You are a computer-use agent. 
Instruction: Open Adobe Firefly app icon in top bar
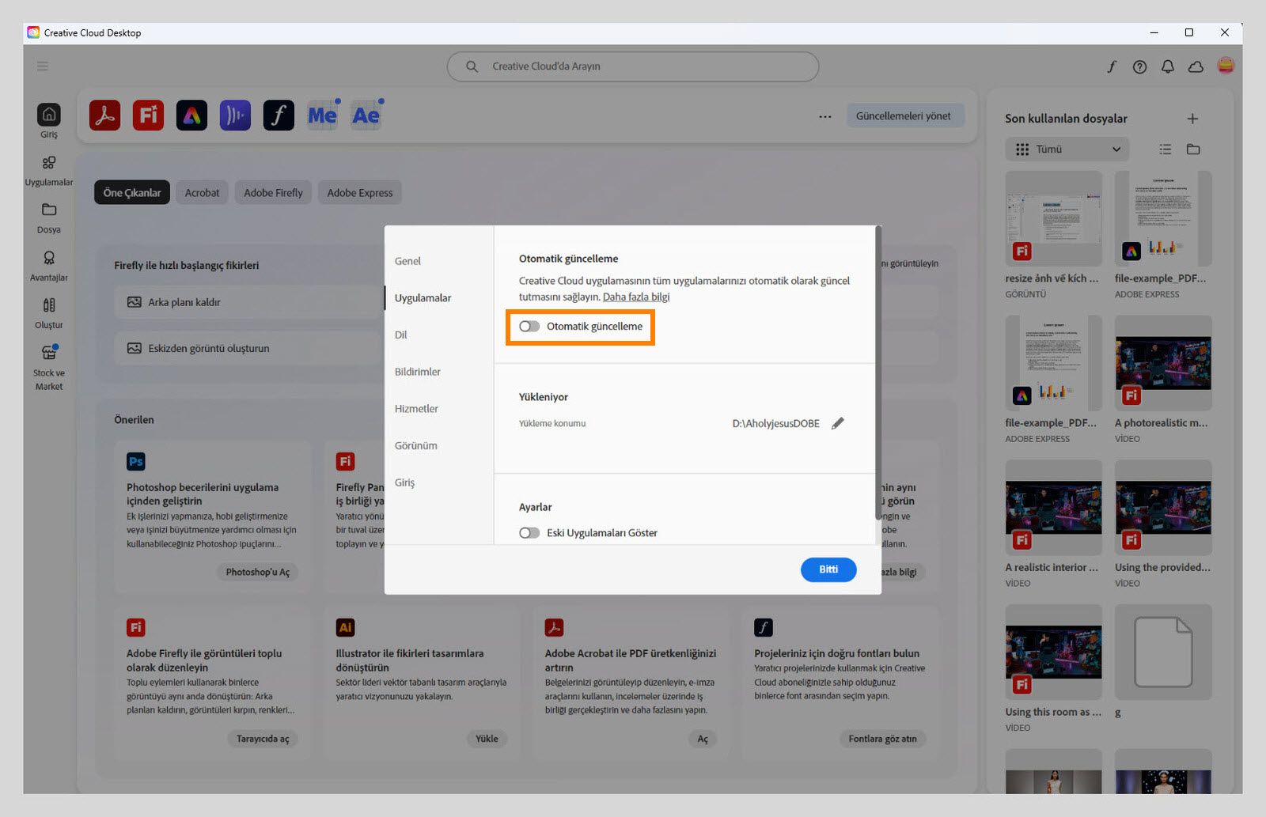pyautogui.click(x=148, y=115)
